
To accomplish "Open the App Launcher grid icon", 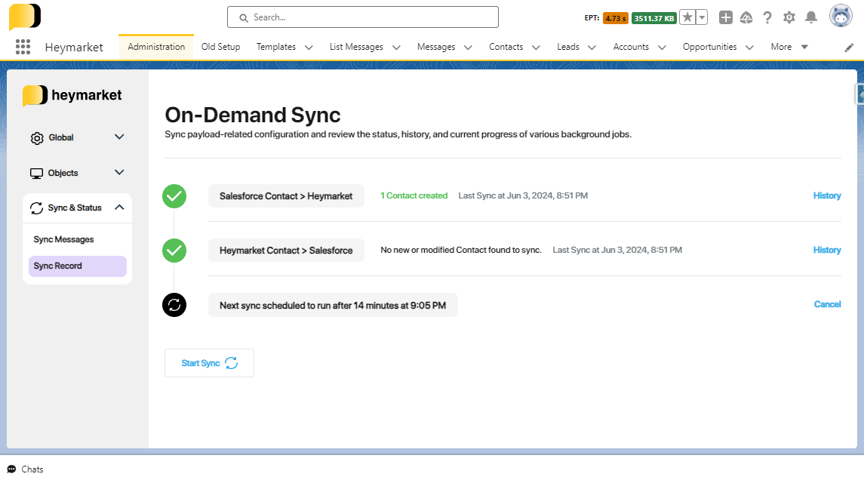I will pyautogui.click(x=23, y=47).
